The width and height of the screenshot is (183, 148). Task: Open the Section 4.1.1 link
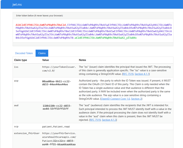(142, 74)
